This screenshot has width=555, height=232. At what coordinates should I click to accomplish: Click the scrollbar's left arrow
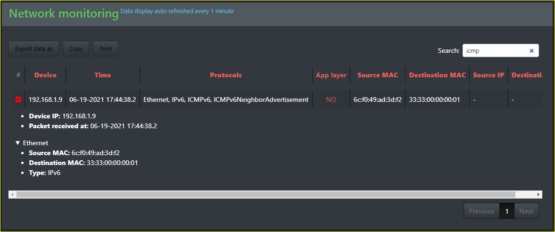click(12, 194)
